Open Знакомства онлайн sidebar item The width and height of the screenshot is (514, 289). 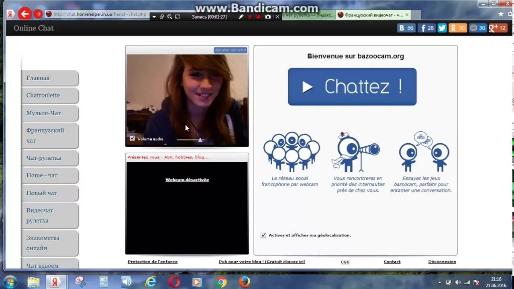(50, 243)
